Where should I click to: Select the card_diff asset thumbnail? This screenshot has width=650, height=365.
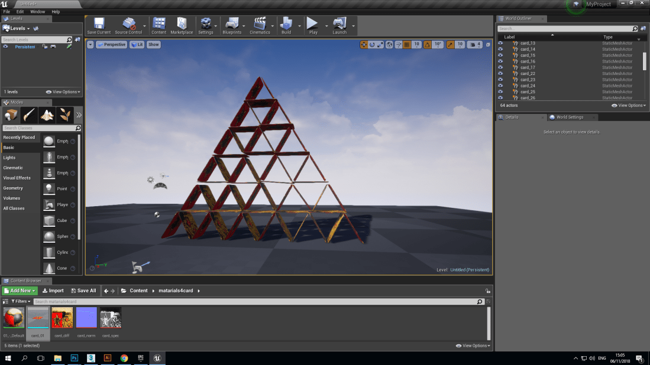click(62, 319)
